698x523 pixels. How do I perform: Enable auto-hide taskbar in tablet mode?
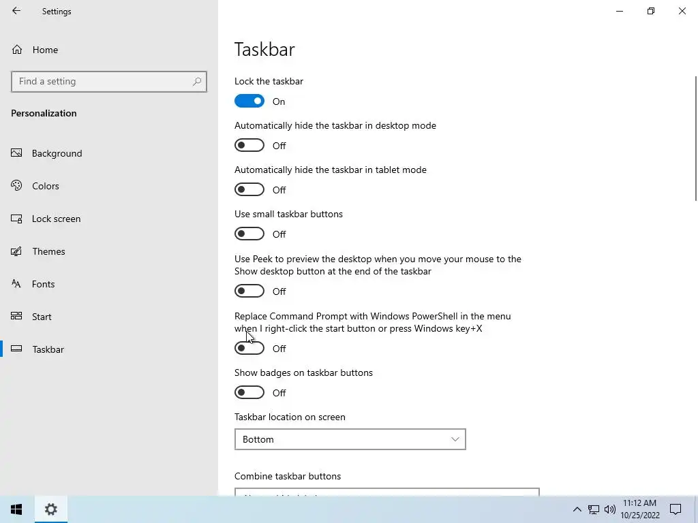249,189
